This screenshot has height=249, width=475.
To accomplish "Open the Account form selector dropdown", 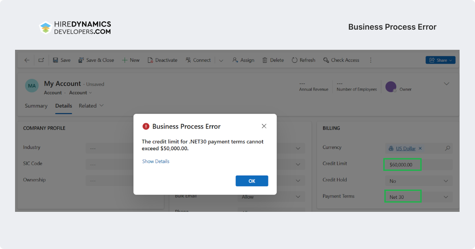I will [80, 92].
